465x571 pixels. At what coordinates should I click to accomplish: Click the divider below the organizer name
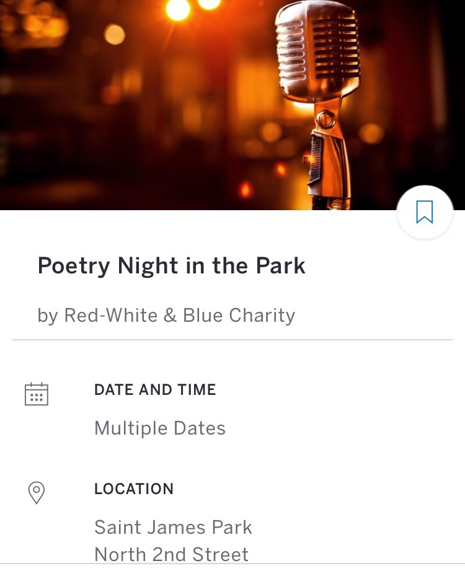[x=232, y=340]
